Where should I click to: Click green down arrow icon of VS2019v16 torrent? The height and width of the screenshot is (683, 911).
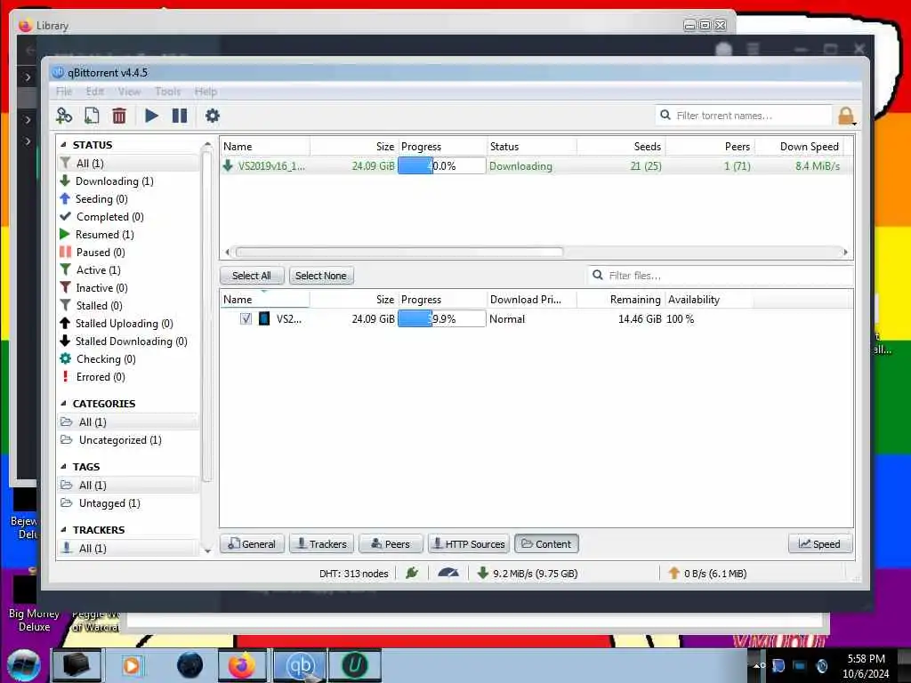click(x=229, y=165)
